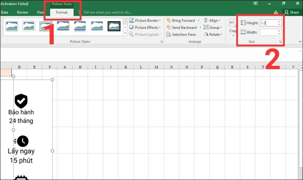Increase picture Width with up arrow
This screenshot has height=180, width=303.
point(279,31)
